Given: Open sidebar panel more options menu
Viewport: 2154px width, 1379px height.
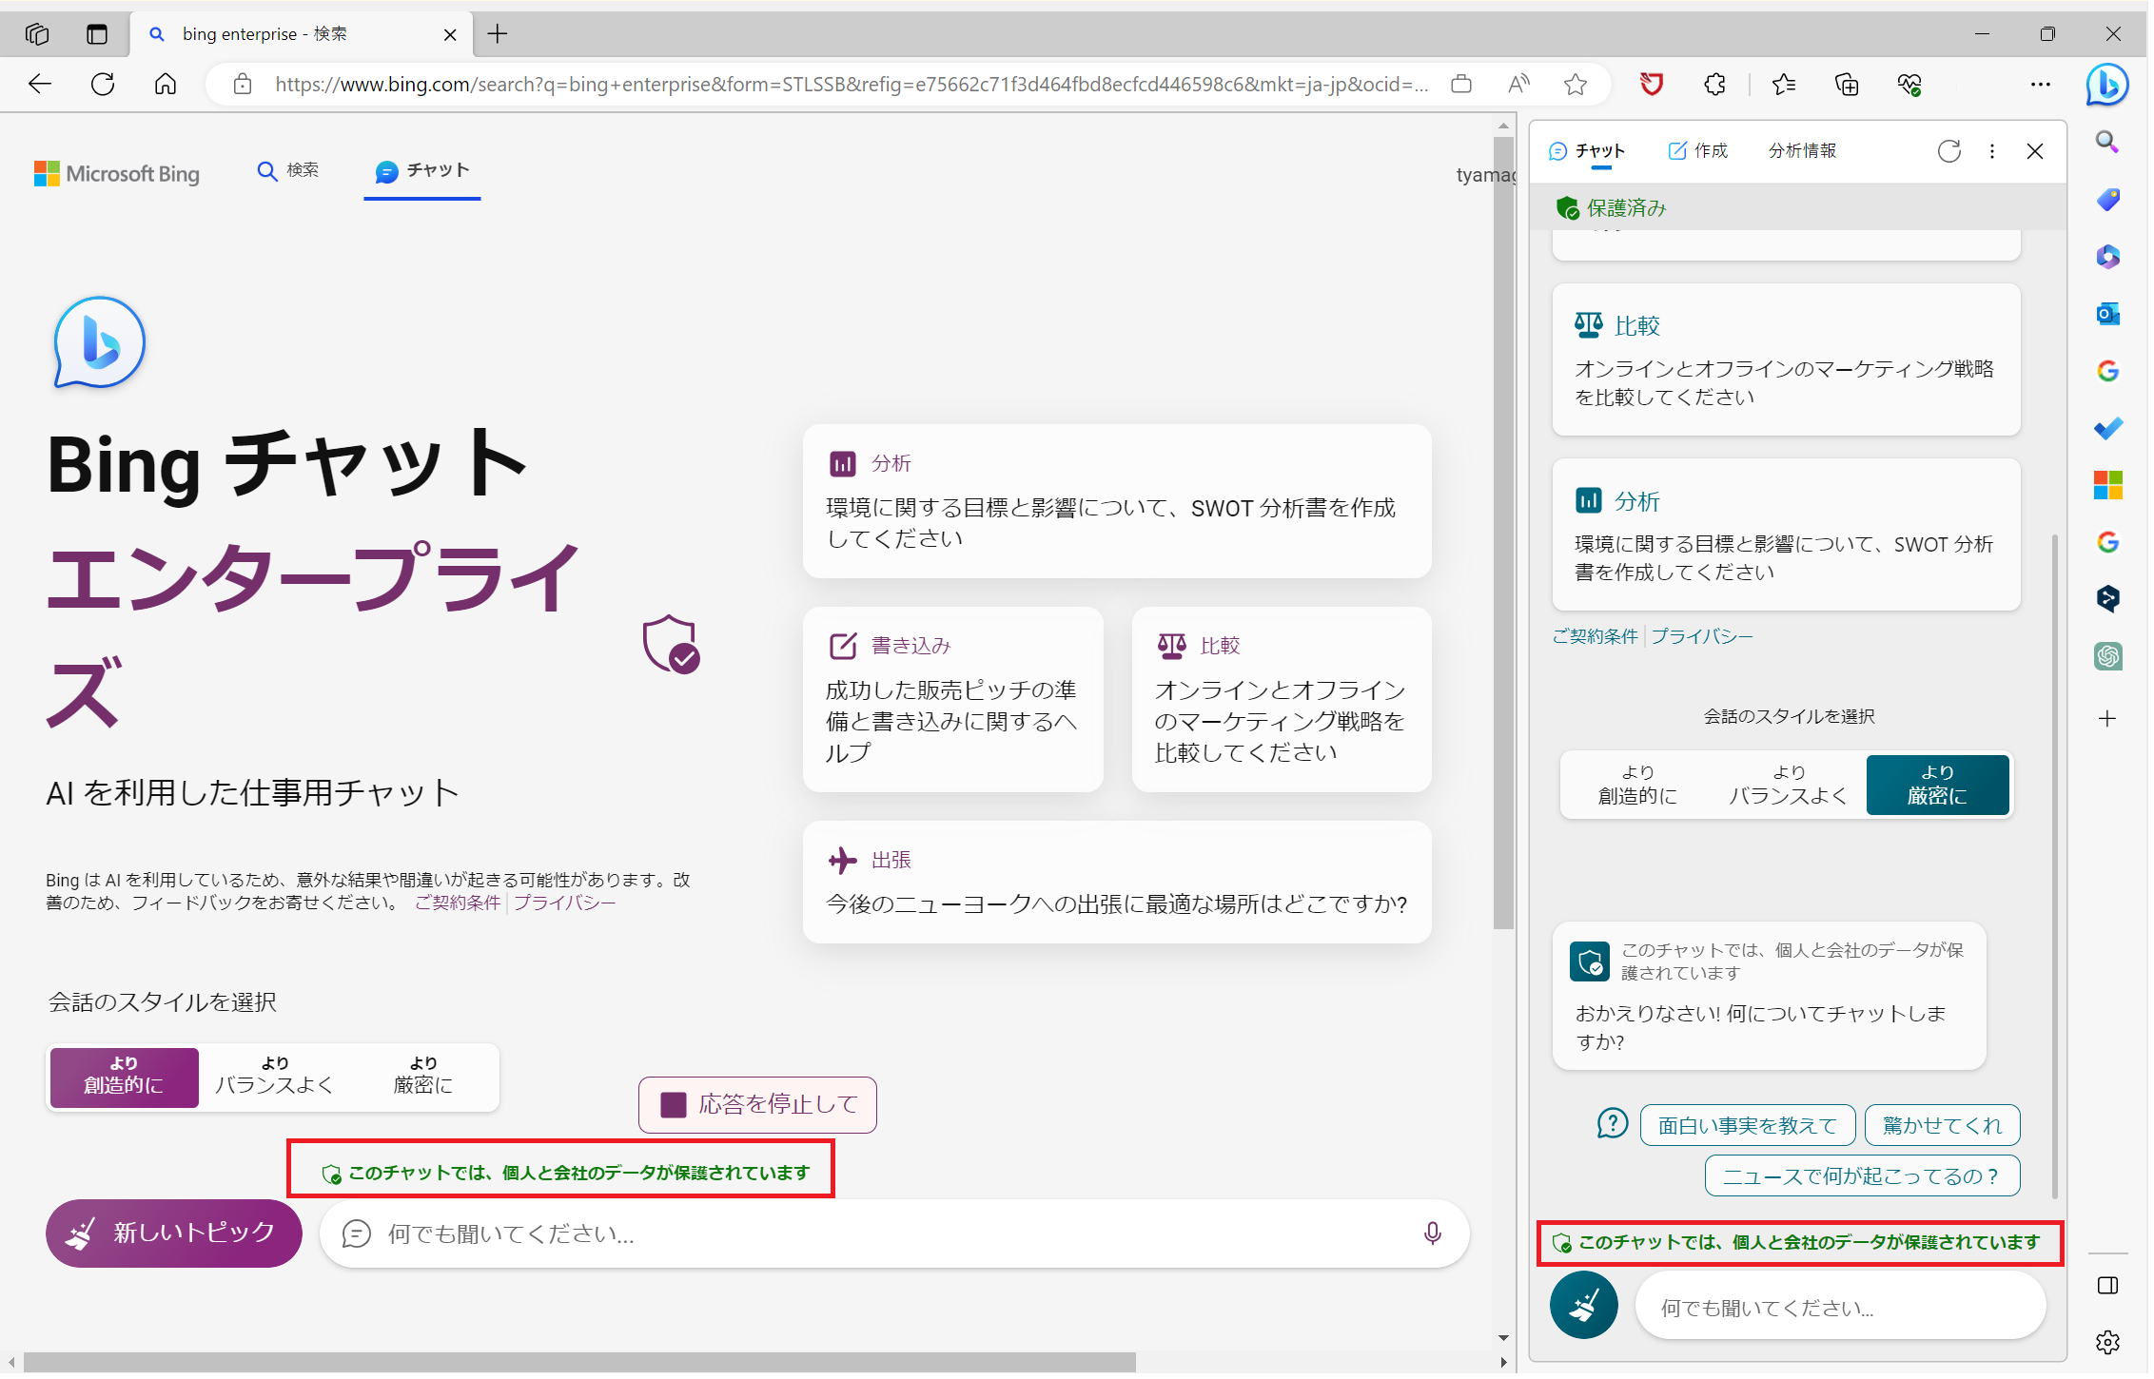Looking at the screenshot, I should coord(1991,151).
